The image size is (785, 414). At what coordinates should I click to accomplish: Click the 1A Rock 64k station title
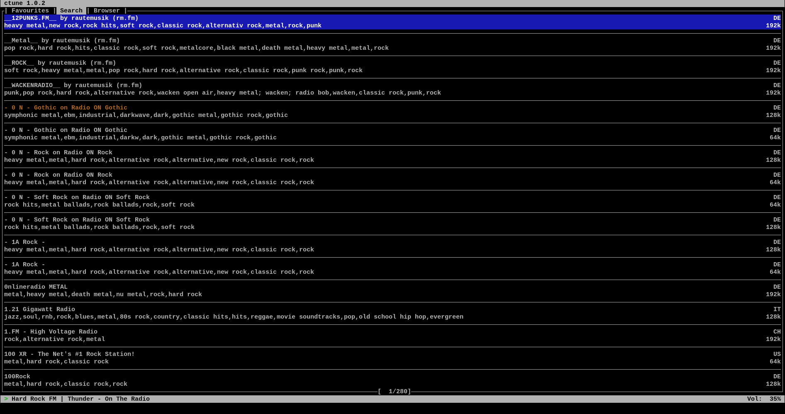24,265
